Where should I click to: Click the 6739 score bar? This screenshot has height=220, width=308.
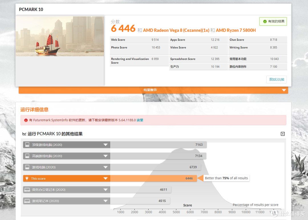coord(156,167)
